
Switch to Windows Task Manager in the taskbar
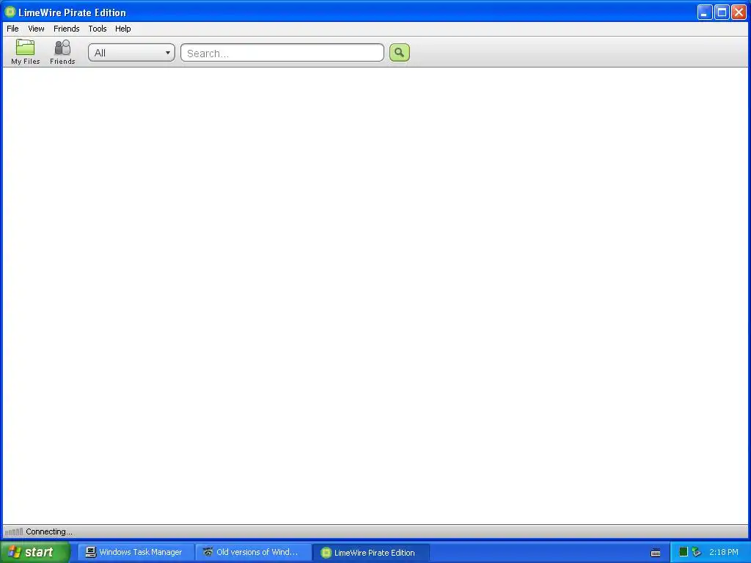point(136,552)
